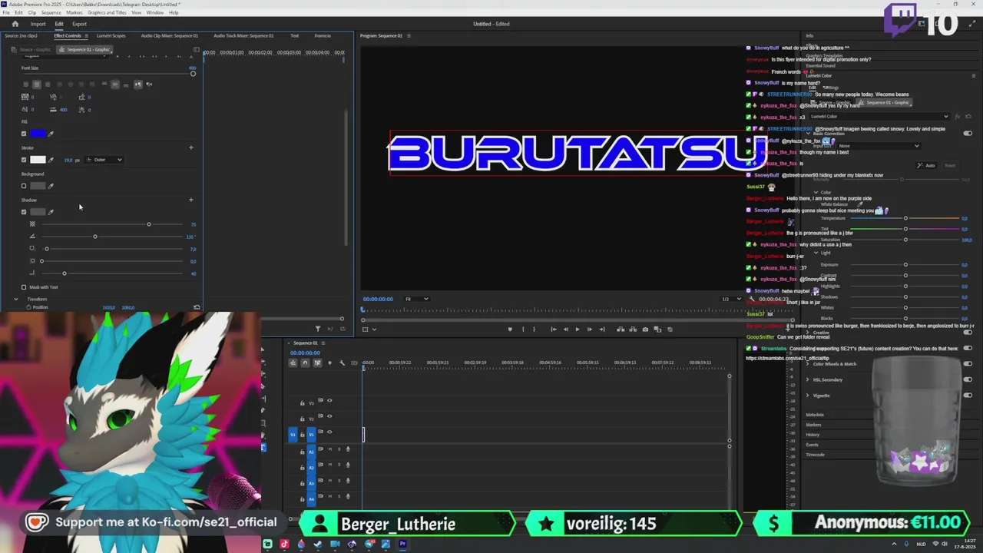This screenshot has height=553, width=983.
Task: Click stroke width value 19,0
Action: [x=68, y=160]
